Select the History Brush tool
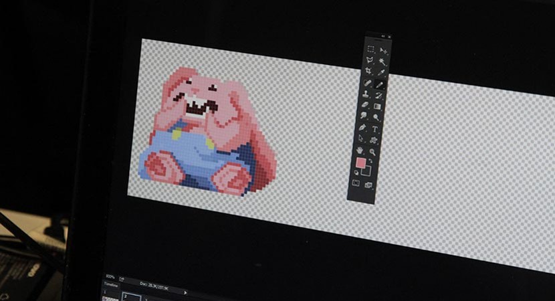The image size is (555, 301). pyautogui.click(x=378, y=96)
